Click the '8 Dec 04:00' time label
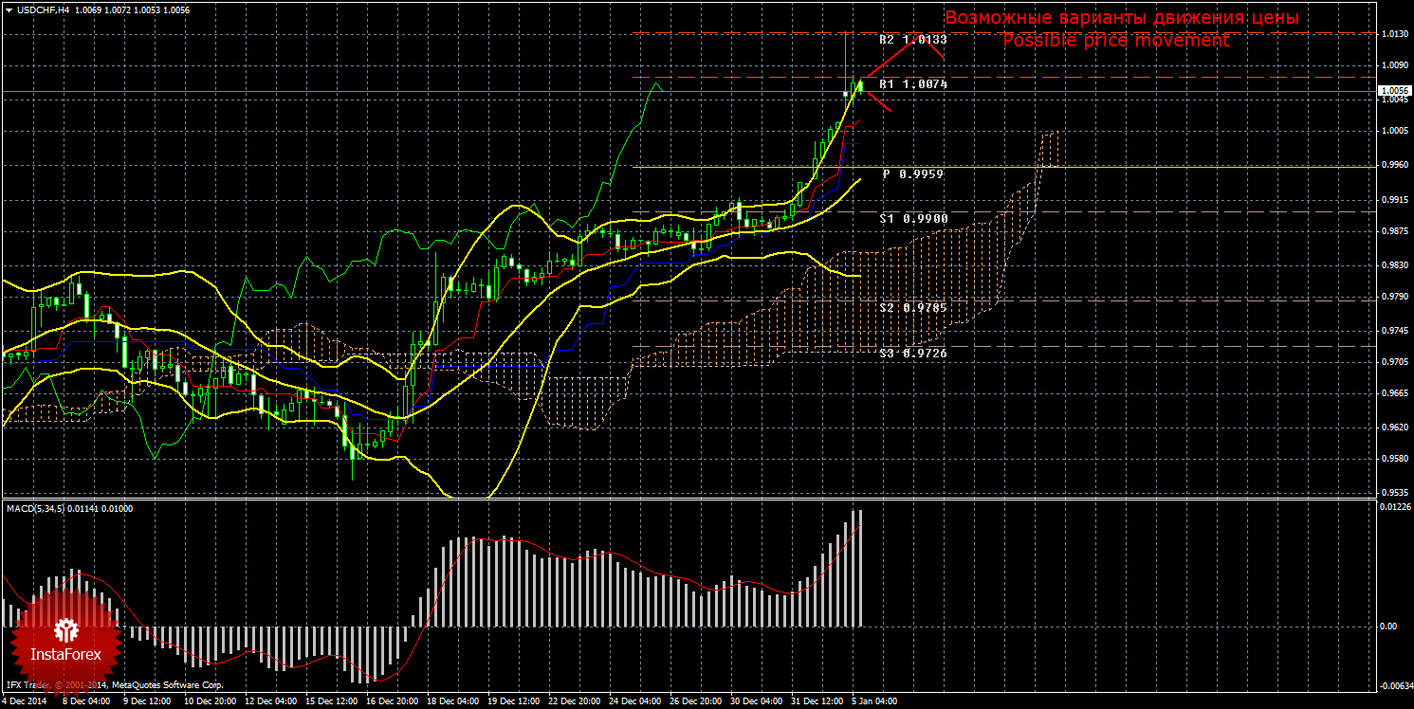Viewport: 1414px width, 709px height. (85, 701)
